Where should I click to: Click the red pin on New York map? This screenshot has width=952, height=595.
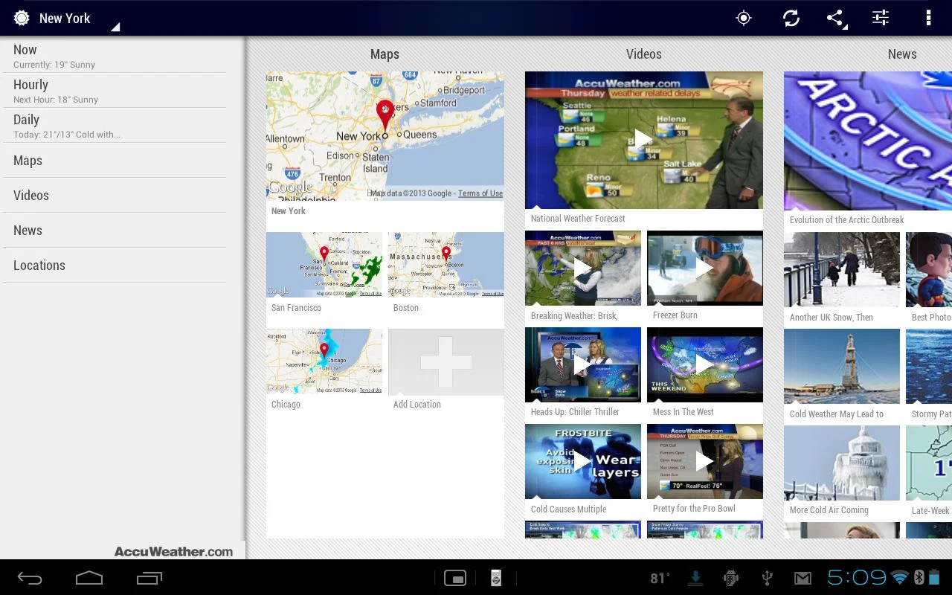[x=385, y=115]
